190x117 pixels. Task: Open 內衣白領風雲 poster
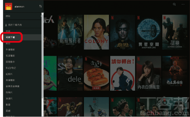[149, 73]
